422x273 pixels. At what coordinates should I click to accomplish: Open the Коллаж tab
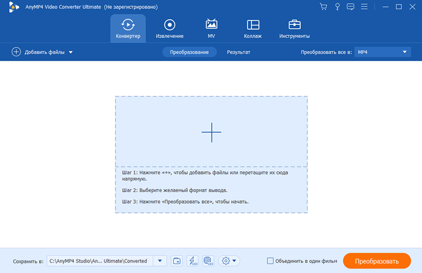253,29
